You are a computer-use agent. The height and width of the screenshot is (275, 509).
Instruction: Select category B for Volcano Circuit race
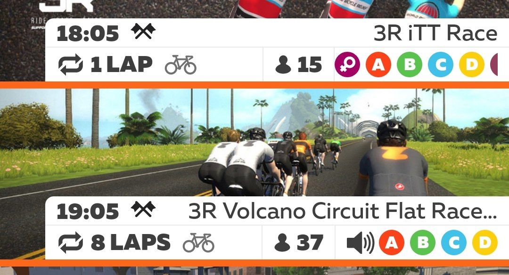click(x=423, y=242)
